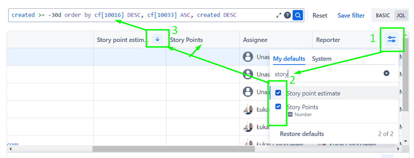Uncheck the Story Points checkbox

click(278, 106)
